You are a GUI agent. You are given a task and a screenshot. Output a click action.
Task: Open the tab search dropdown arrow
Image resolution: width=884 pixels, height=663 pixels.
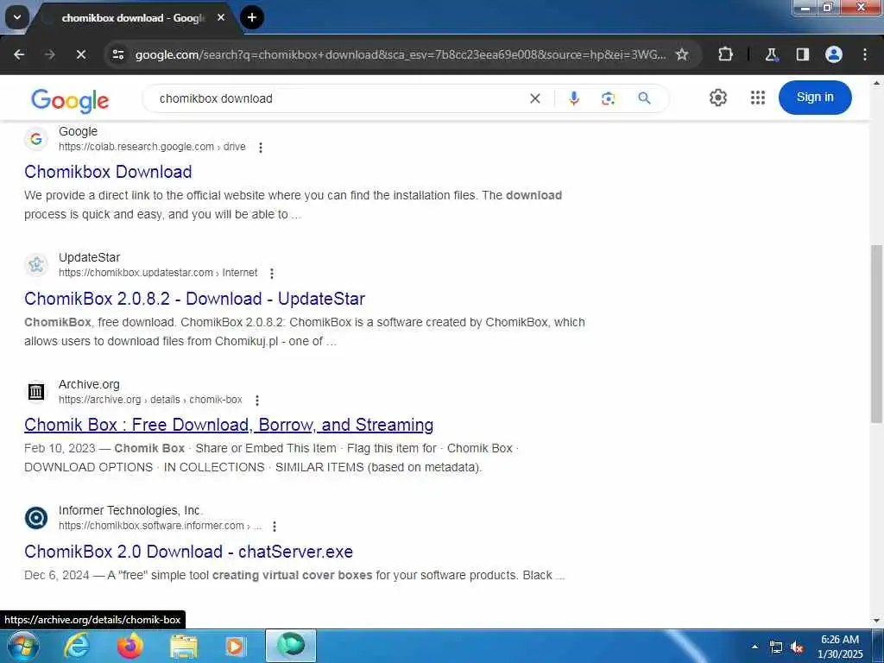(17, 17)
